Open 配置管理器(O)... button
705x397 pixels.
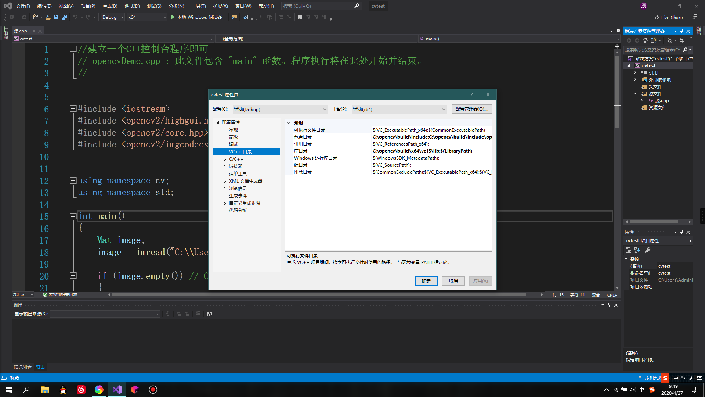click(471, 109)
